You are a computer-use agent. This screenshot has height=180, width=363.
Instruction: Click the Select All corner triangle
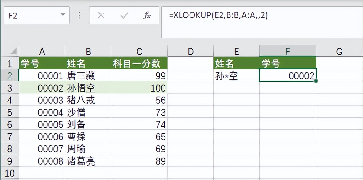13,51
